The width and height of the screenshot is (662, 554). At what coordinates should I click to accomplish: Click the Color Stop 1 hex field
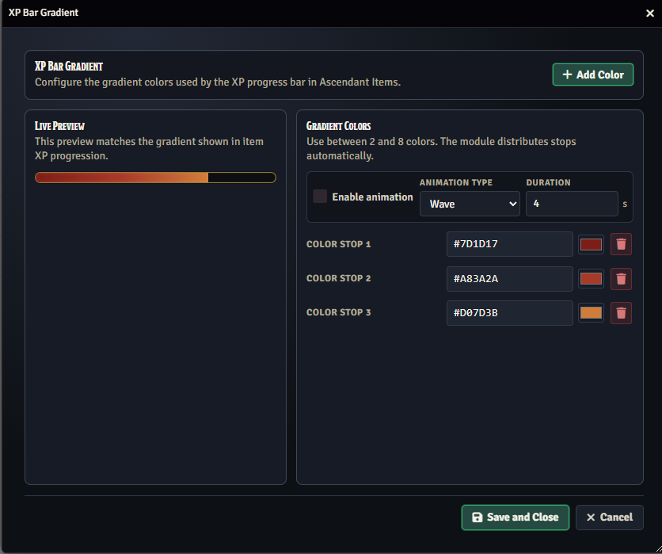pyautogui.click(x=509, y=244)
